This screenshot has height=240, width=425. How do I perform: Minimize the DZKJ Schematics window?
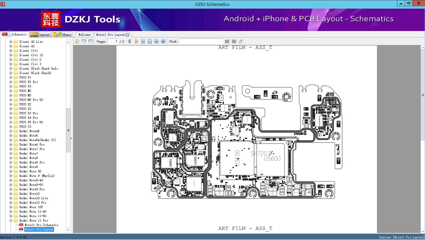coord(401,3)
